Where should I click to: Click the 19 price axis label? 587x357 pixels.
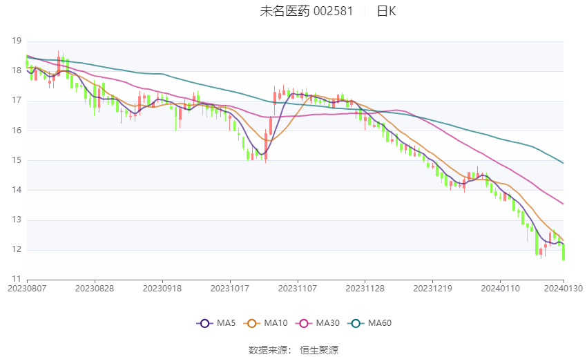coord(17,41)
